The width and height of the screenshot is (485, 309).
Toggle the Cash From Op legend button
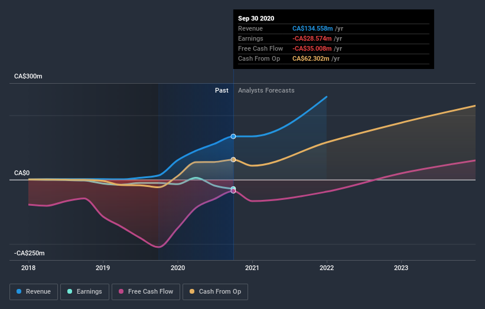[215, 292]
